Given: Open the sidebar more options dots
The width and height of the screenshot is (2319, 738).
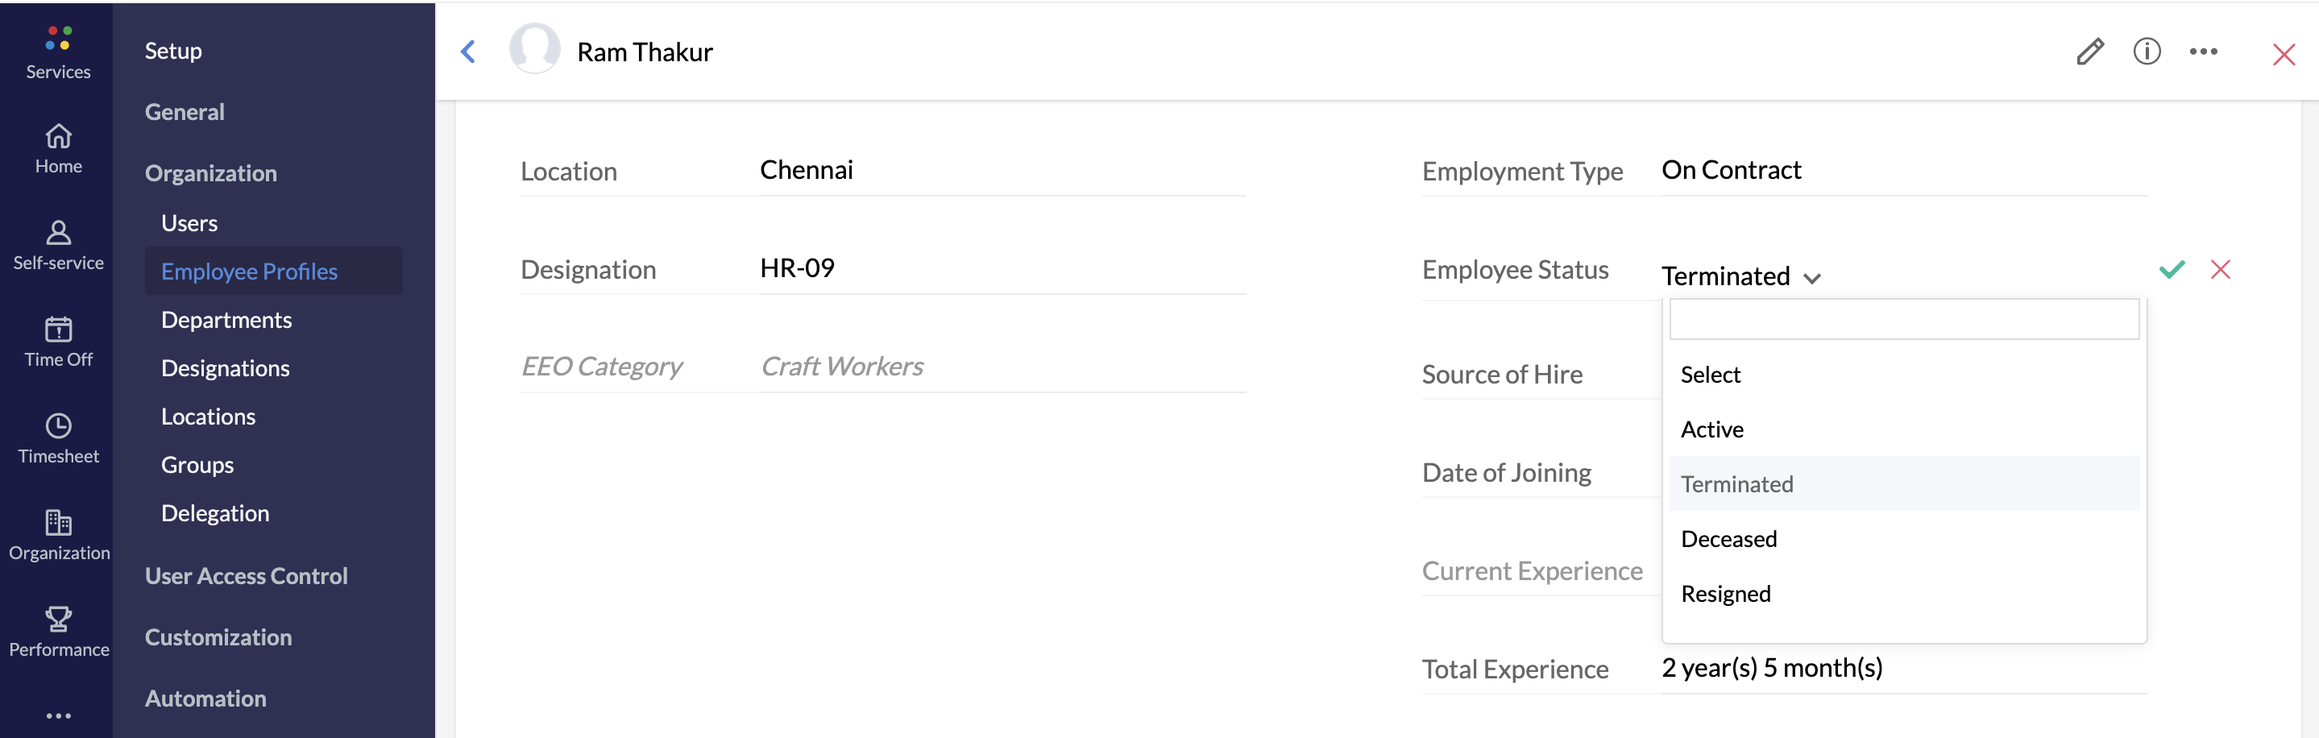Looking at the screenshot, I should click(58, 715).
